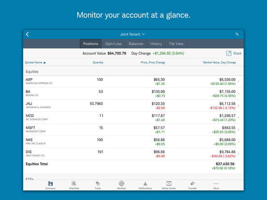Screen dimensions: 267x200
Task: Open the search magnifier icon
Action: click(x=237, y=34)
